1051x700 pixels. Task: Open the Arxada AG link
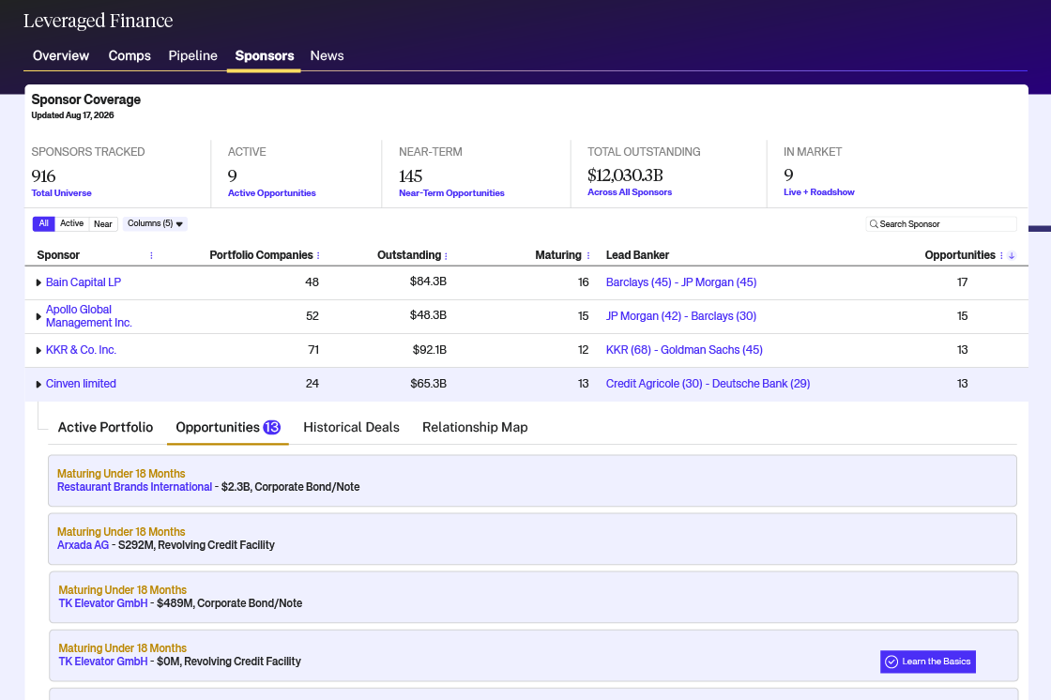[83, 545]
